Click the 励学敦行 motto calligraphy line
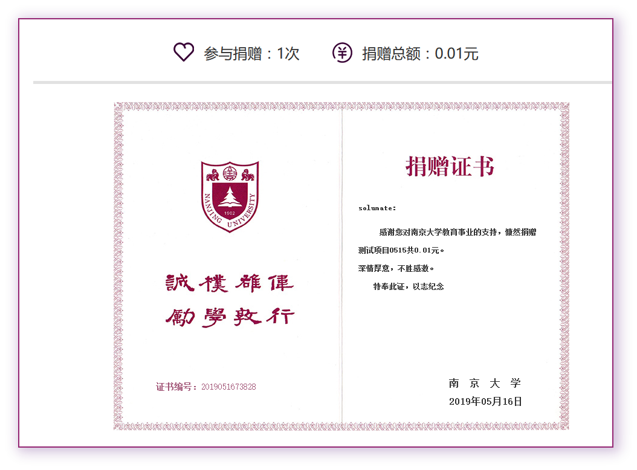Image resolution: width=637 pixels, height=470 pixels. (230, 316)
